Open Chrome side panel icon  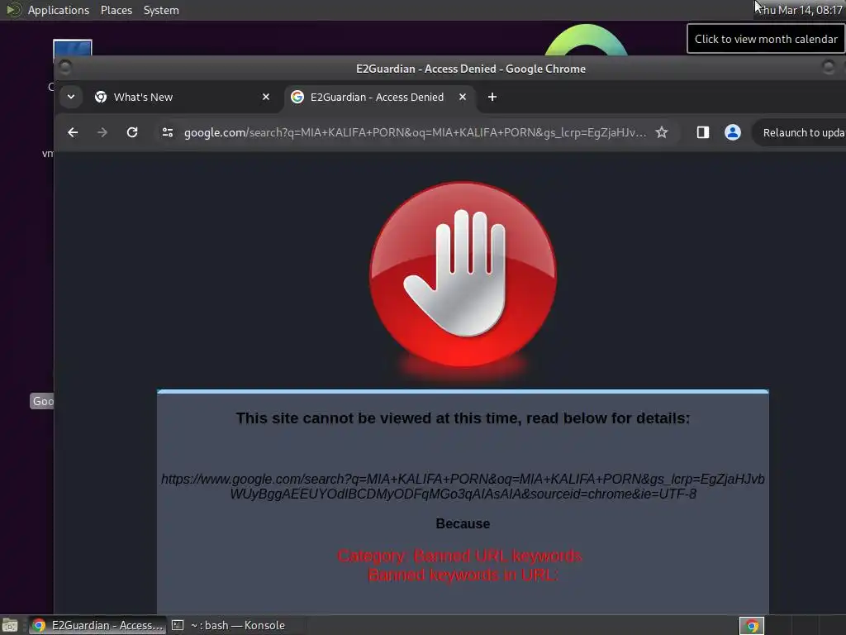pos(702,132)
